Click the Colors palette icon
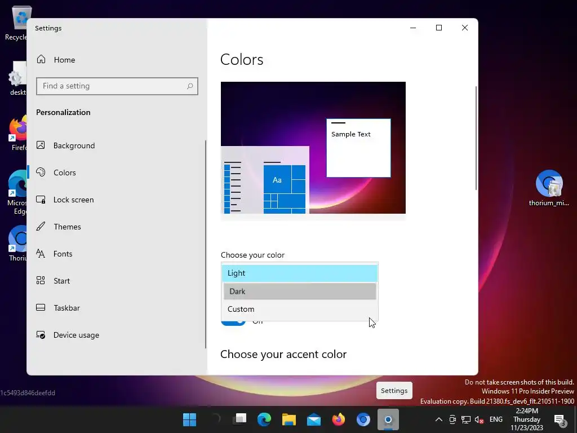This screenshot has width=577, height=433. coord(41,172)
